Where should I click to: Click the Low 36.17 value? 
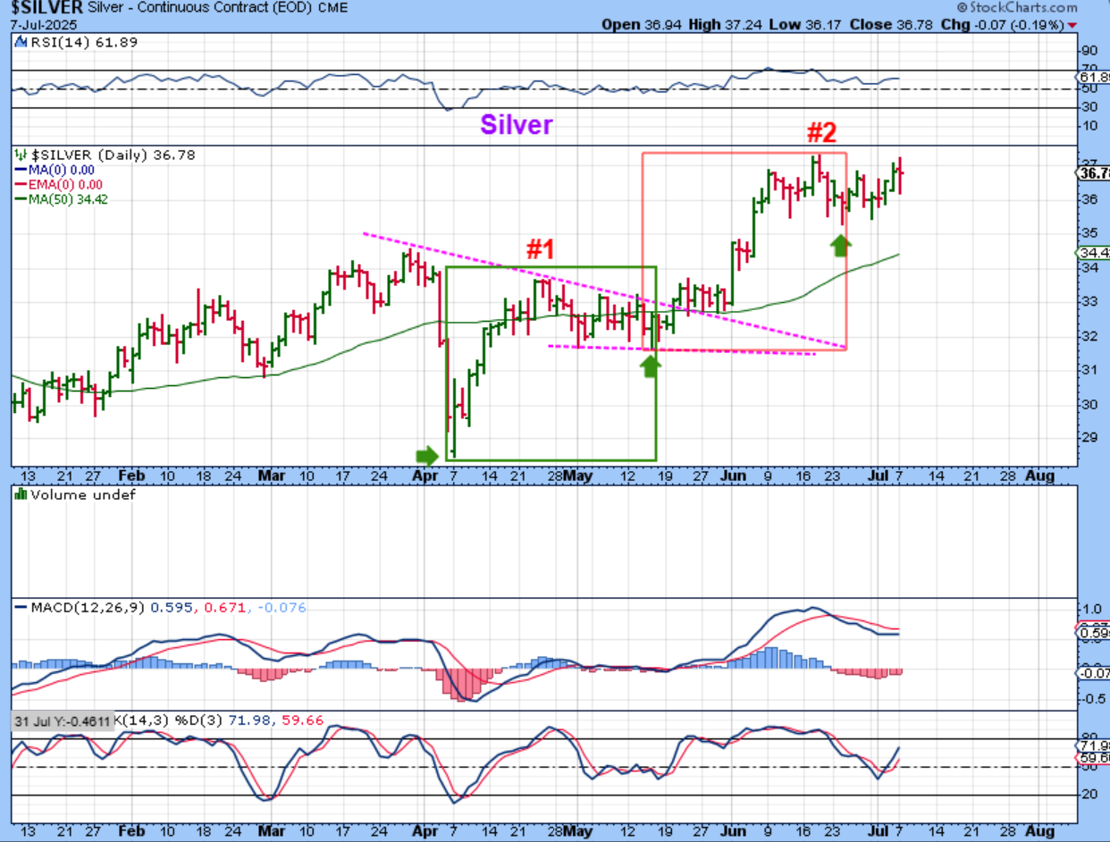pyautogui.click(x=806, y=25)
